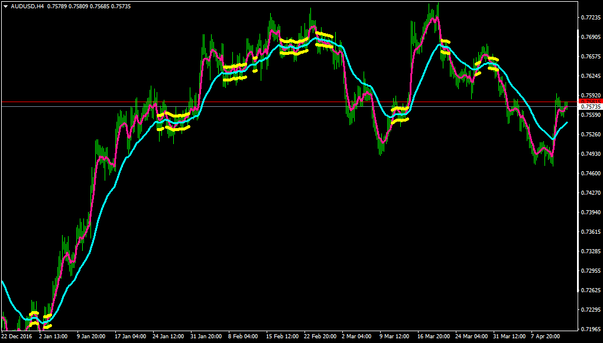
Task: Click the 0.76575 price scale label
Action: click(591, 57)
